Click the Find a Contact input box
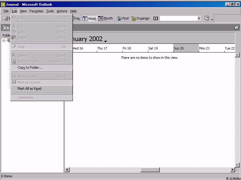Screen dimensions: 241x180 coord(178,18)
